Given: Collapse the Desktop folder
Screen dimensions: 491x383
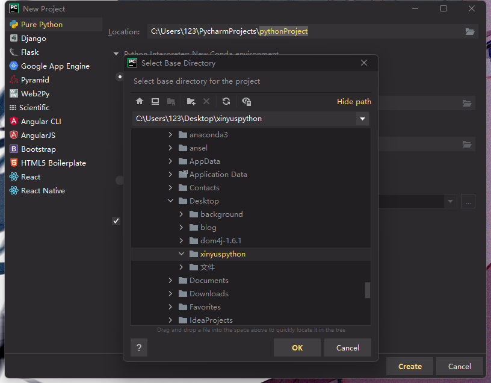Looking at the screenshot, I should tap(170, 201).
